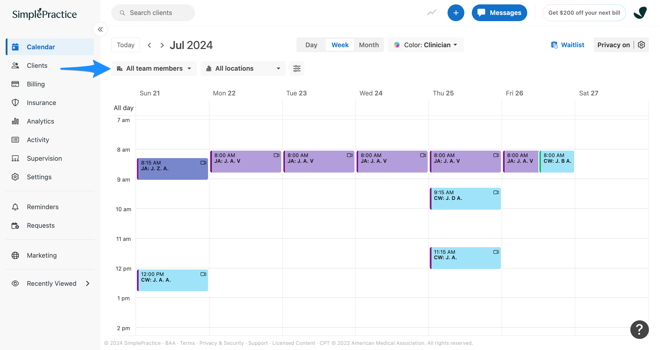Go to previous week arrow
Image resolution: width=660 pixels, height=350 pixels.
(x=149, y=45)
